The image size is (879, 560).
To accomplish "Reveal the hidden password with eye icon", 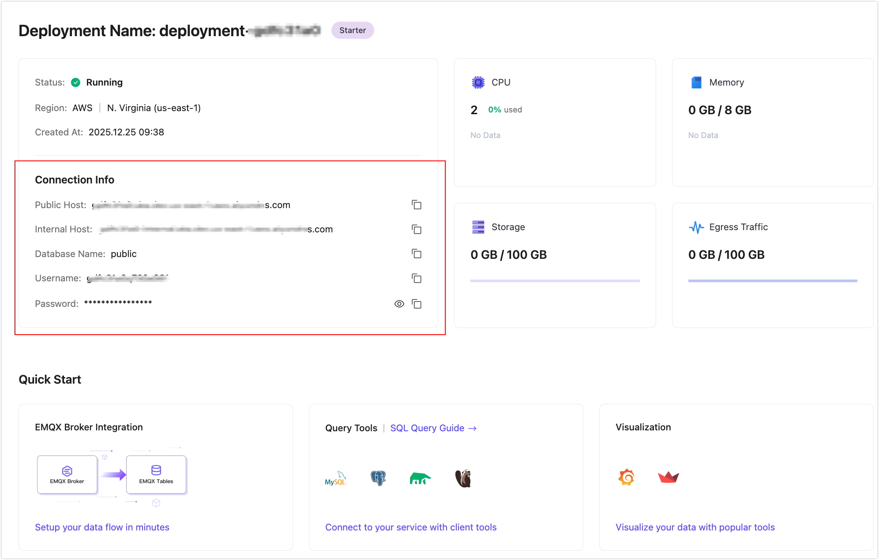I will [399, 304].
